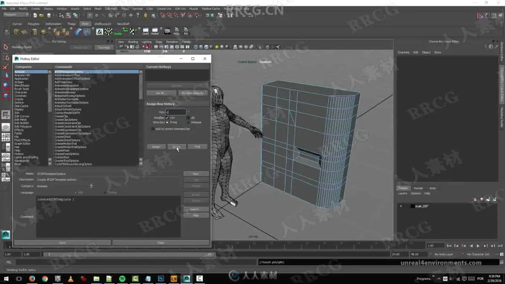Expand the Category dropdown for Animate
The image size is (505, 284).
click(x=91, y=186)
